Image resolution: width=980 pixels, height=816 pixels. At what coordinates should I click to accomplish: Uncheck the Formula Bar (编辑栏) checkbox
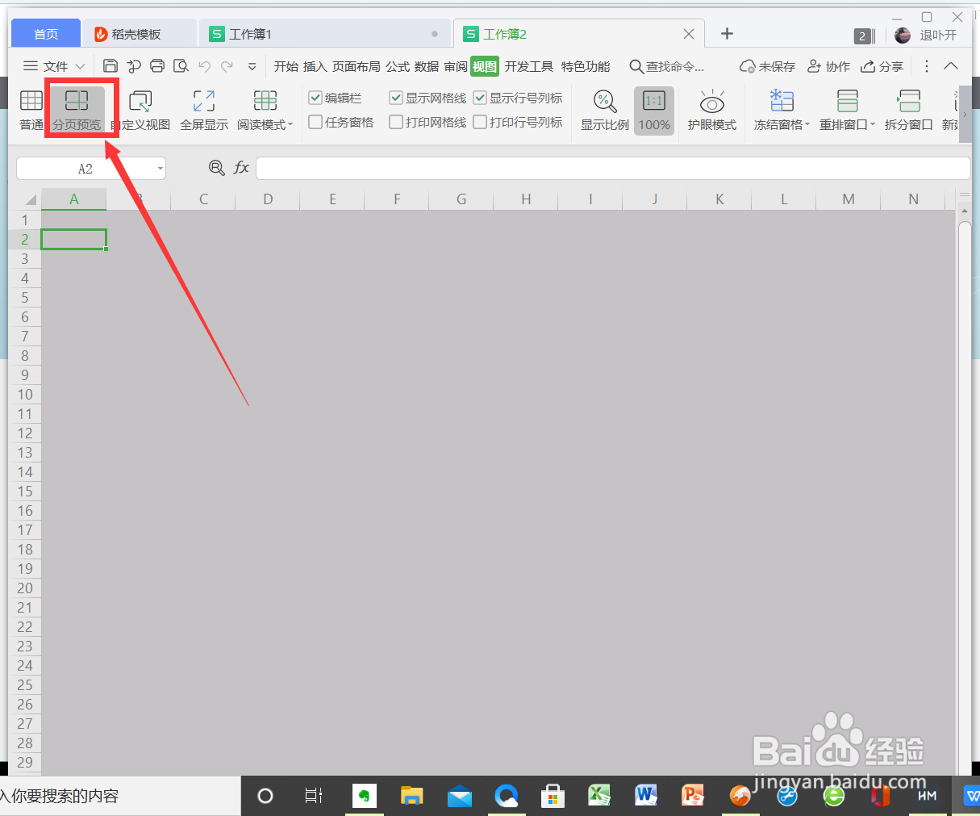point(315,98)
